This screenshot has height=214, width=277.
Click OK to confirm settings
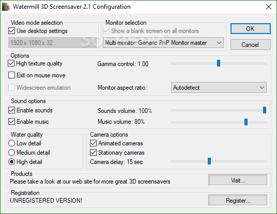tap(250, 28)
